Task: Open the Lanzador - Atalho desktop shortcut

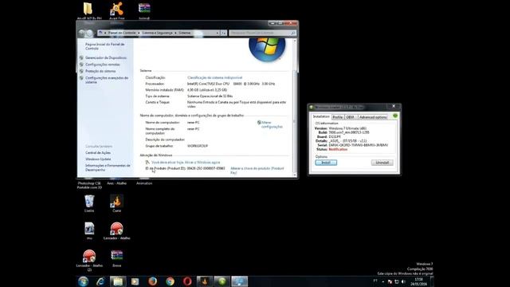Action: (117, 231)
